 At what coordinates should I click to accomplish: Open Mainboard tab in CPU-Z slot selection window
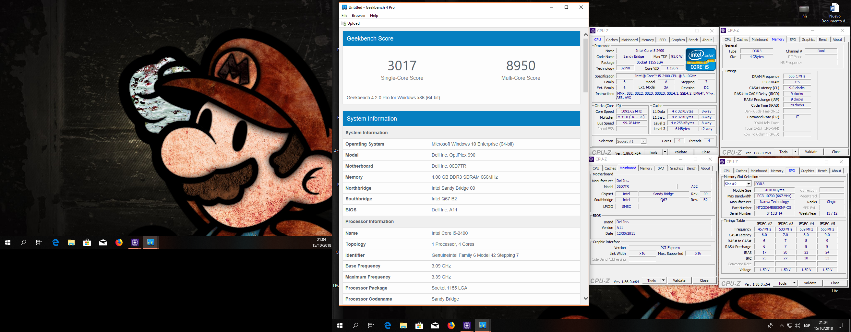pyautogui.click(x=759, y=171)
